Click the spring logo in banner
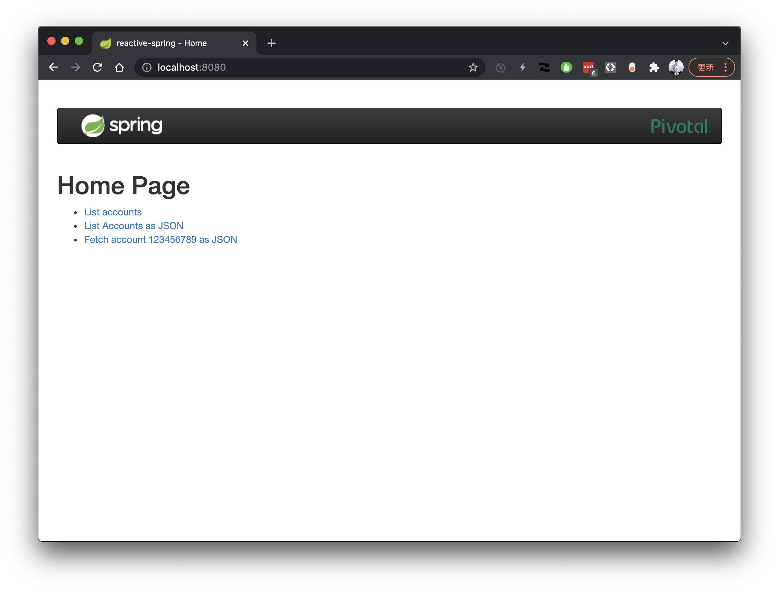This screenshot has width=779, height=592. pyautogui.click(x=122, y=126)
